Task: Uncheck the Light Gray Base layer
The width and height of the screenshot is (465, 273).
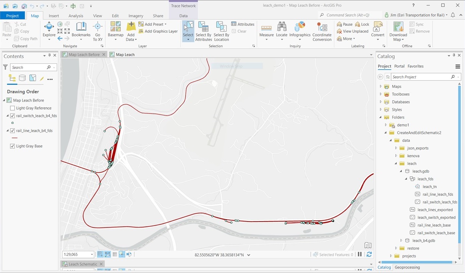Action: click(x=12, y=146)
